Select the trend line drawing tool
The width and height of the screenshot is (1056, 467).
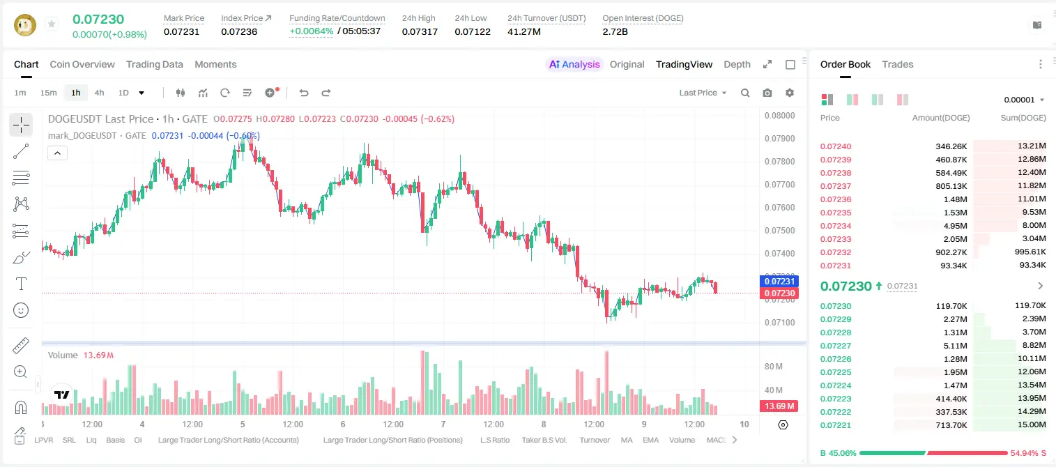(x=21, y=151)
